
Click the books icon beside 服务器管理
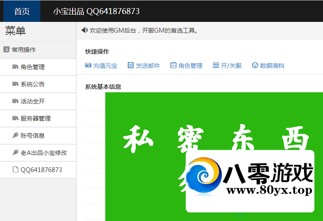click(15, 118)
